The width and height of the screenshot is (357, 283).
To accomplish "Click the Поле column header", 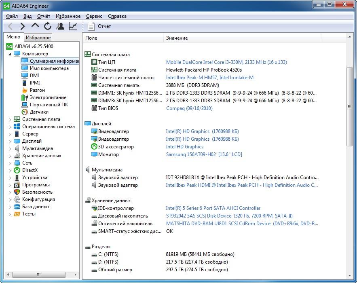I will (123, 38).
